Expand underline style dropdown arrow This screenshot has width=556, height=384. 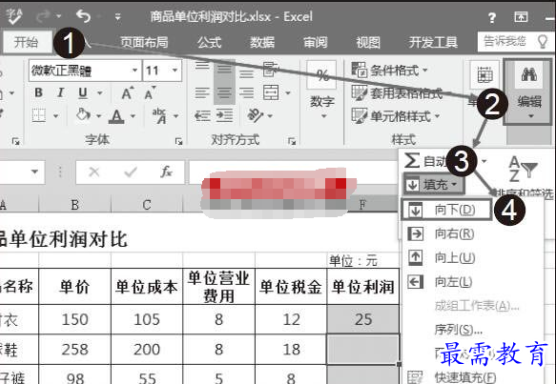click(x=99, y=93)
